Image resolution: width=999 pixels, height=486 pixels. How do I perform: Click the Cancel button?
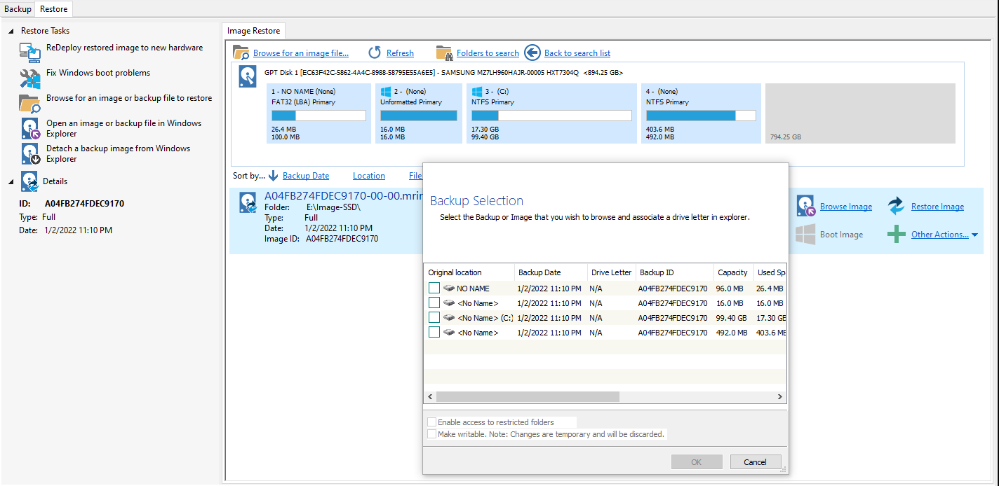(x=755, y=461)
